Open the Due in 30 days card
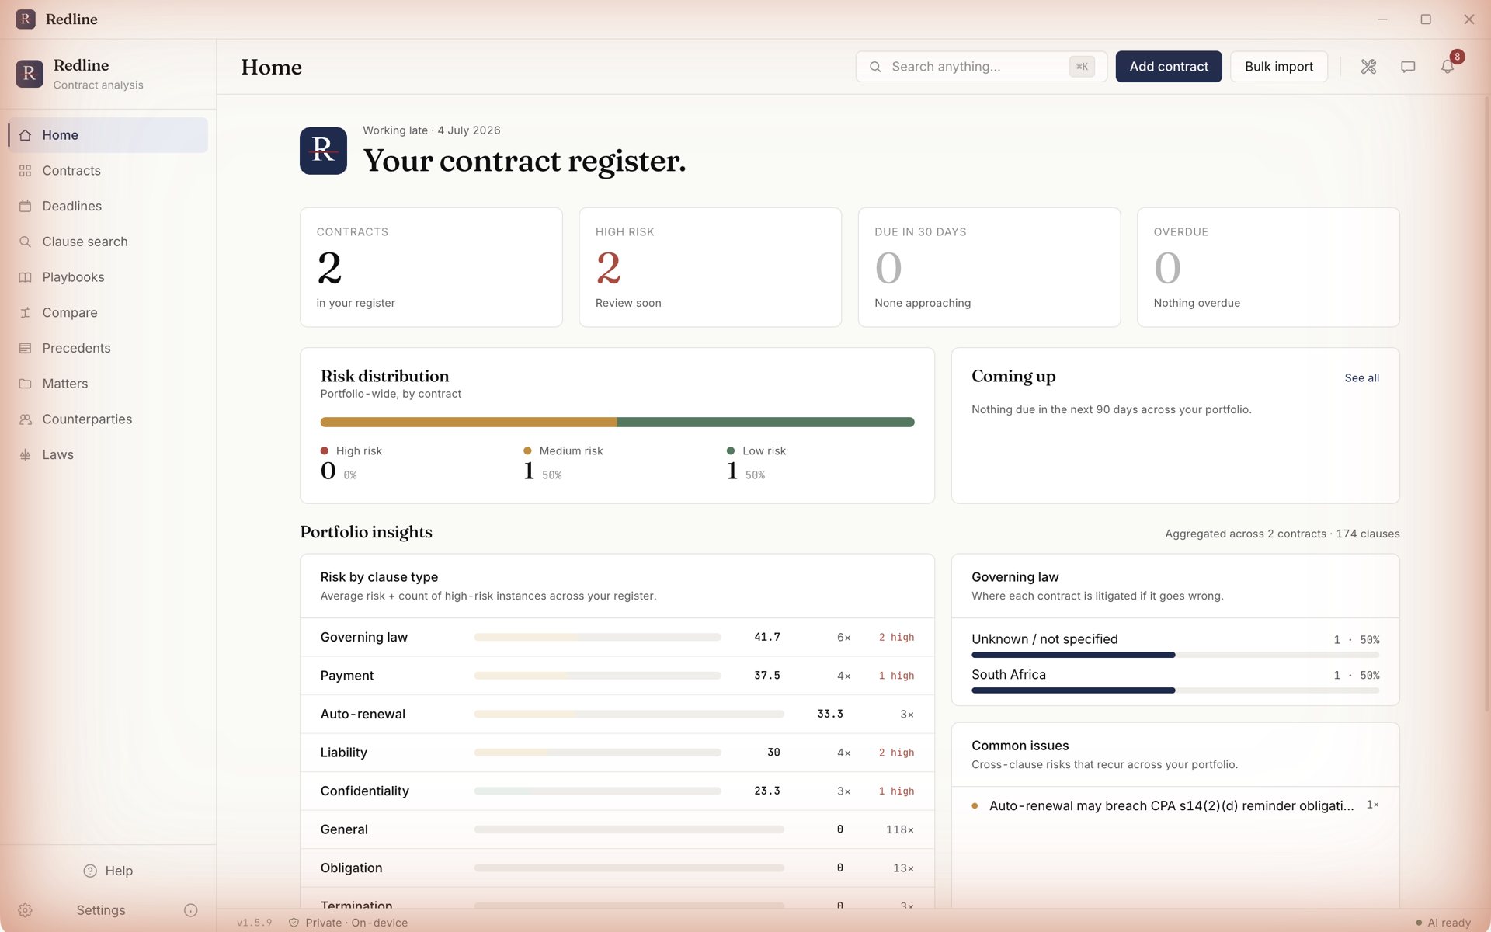The width and height of the screenshot is (1491, 932). point(989,267)
